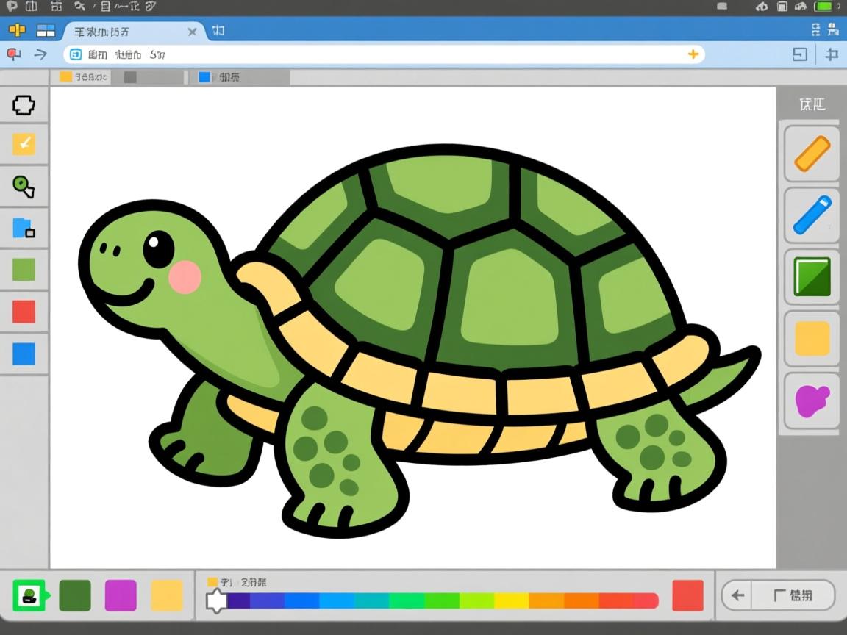Click the labeled button at bottom right
847x635 pixels.
click(x=793, y=595)
